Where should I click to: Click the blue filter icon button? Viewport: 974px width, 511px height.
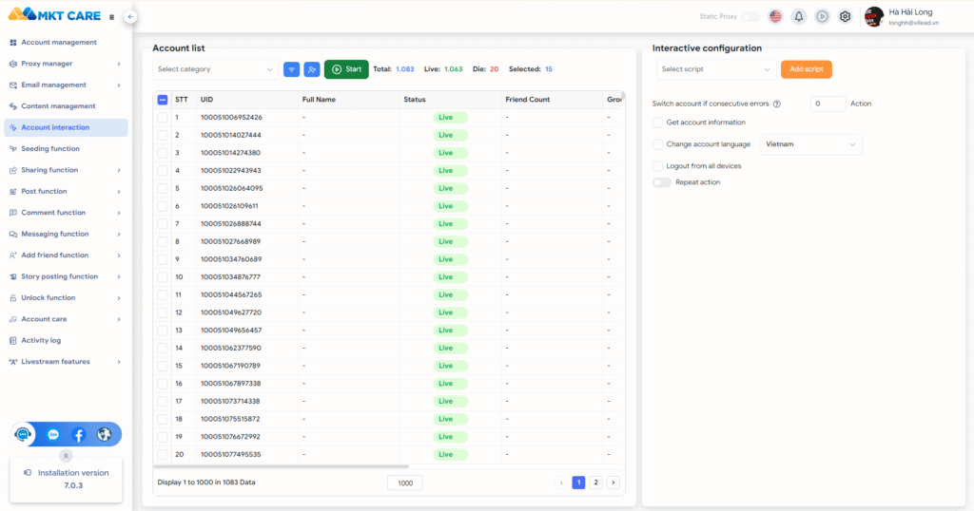[x=291, y=69]
